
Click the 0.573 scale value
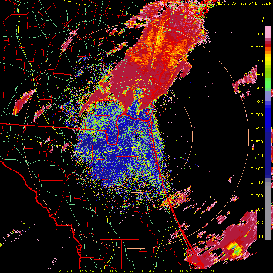pyautogui.click(x=257, y=142)
